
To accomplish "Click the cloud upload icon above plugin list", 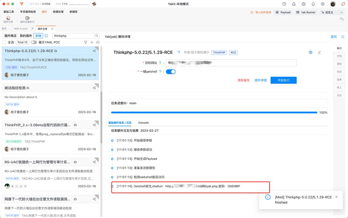I will (98, 42).
